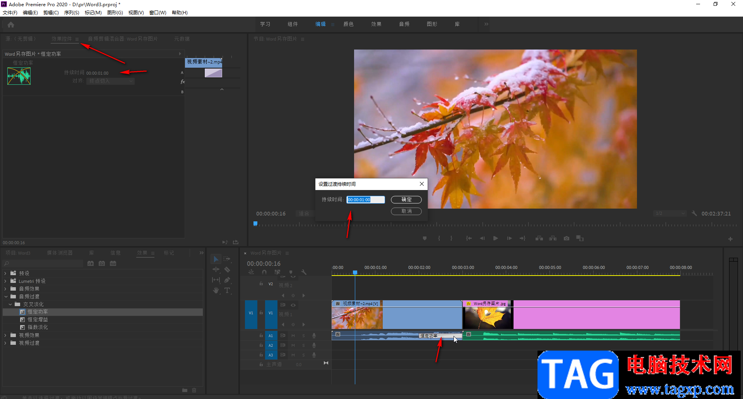Screen dimensions: 743x399
Task: Open the 对齐 alignment dropdown
Action: point(110,81)
